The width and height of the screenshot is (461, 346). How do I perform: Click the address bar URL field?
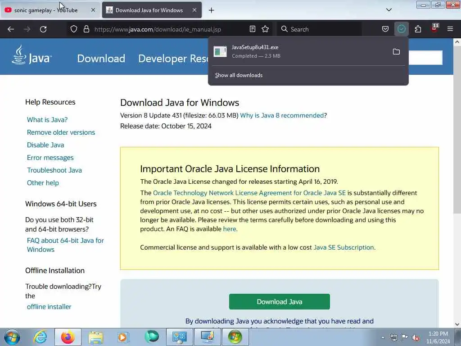169,29
